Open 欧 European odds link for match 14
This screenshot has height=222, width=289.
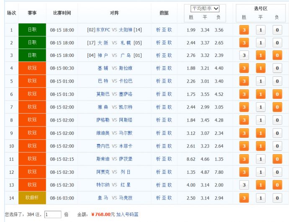(x=170, y=198)
